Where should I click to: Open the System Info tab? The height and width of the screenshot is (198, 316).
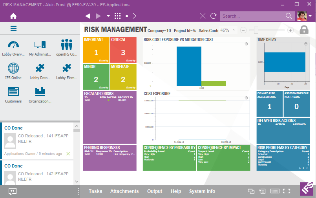coord(202,191)
